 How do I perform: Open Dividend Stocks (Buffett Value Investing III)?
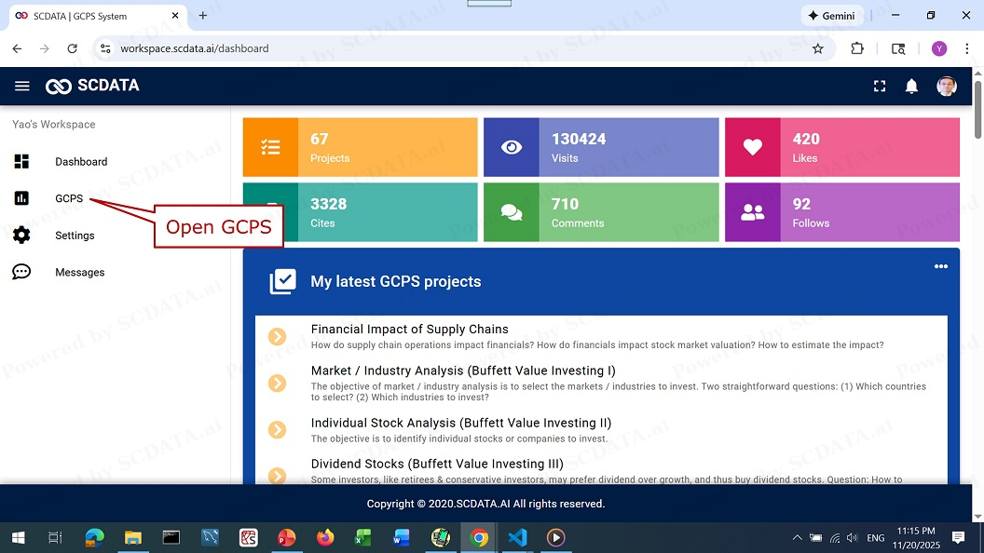tap(436, 464)
